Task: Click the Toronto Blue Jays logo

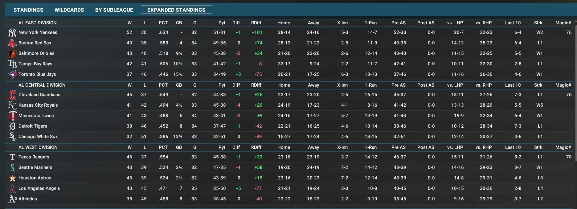Action: pos(12,74)
